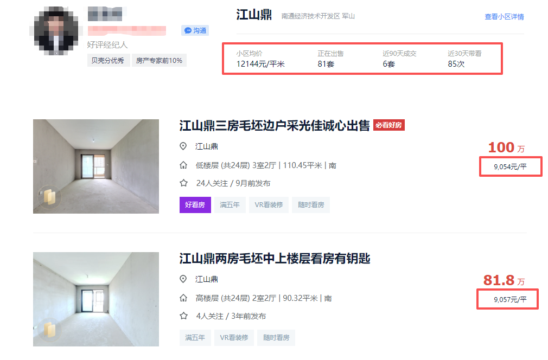
Task: Click house icon next to 高楼层 info
Action: pyautogui.click(x=183, y=298)
